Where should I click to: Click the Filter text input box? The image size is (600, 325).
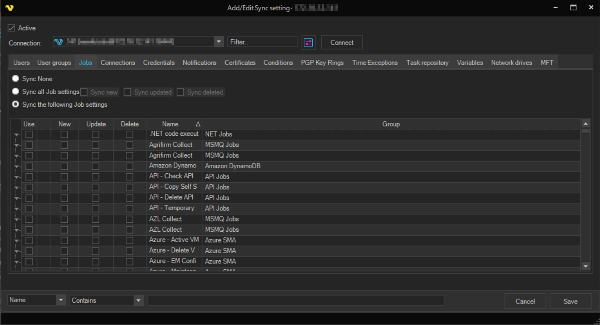pyautogui.click(x=262, y=42)
